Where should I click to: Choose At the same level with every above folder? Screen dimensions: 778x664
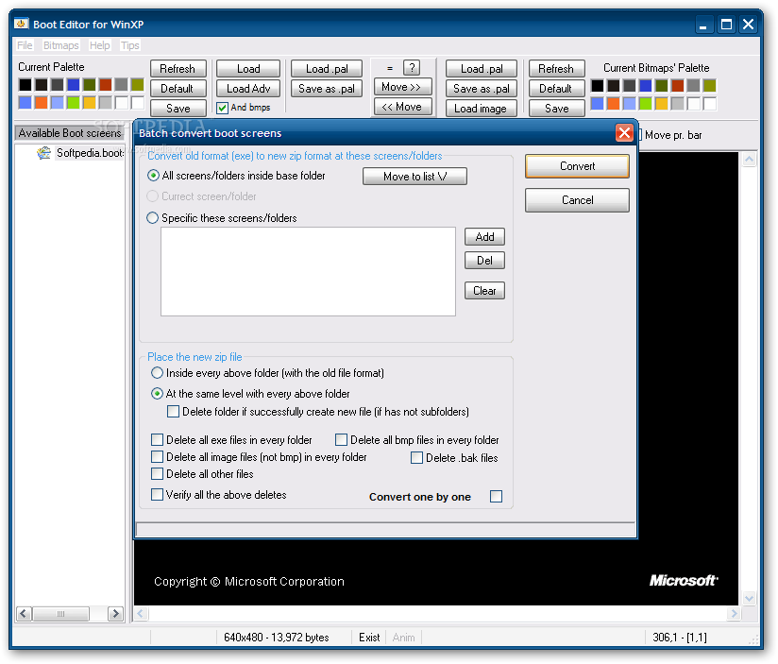[x=157, y=394]
